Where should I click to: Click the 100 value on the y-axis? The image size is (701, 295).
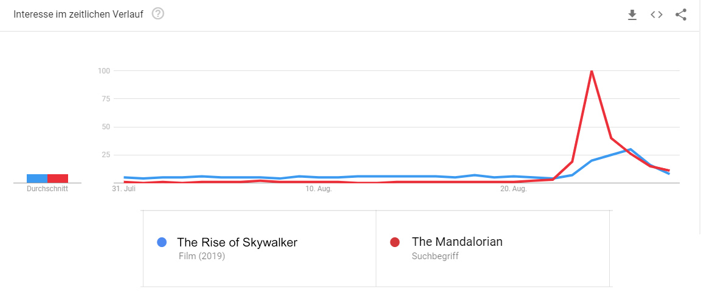click(103, 71)
